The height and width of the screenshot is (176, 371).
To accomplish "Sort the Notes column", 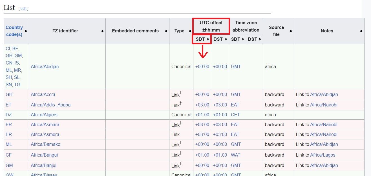I will (361, 31).
